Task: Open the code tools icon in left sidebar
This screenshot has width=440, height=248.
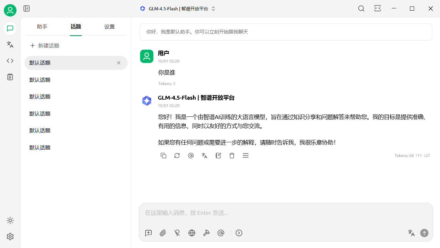Action: pyautogui.click(x=10, y=61)
